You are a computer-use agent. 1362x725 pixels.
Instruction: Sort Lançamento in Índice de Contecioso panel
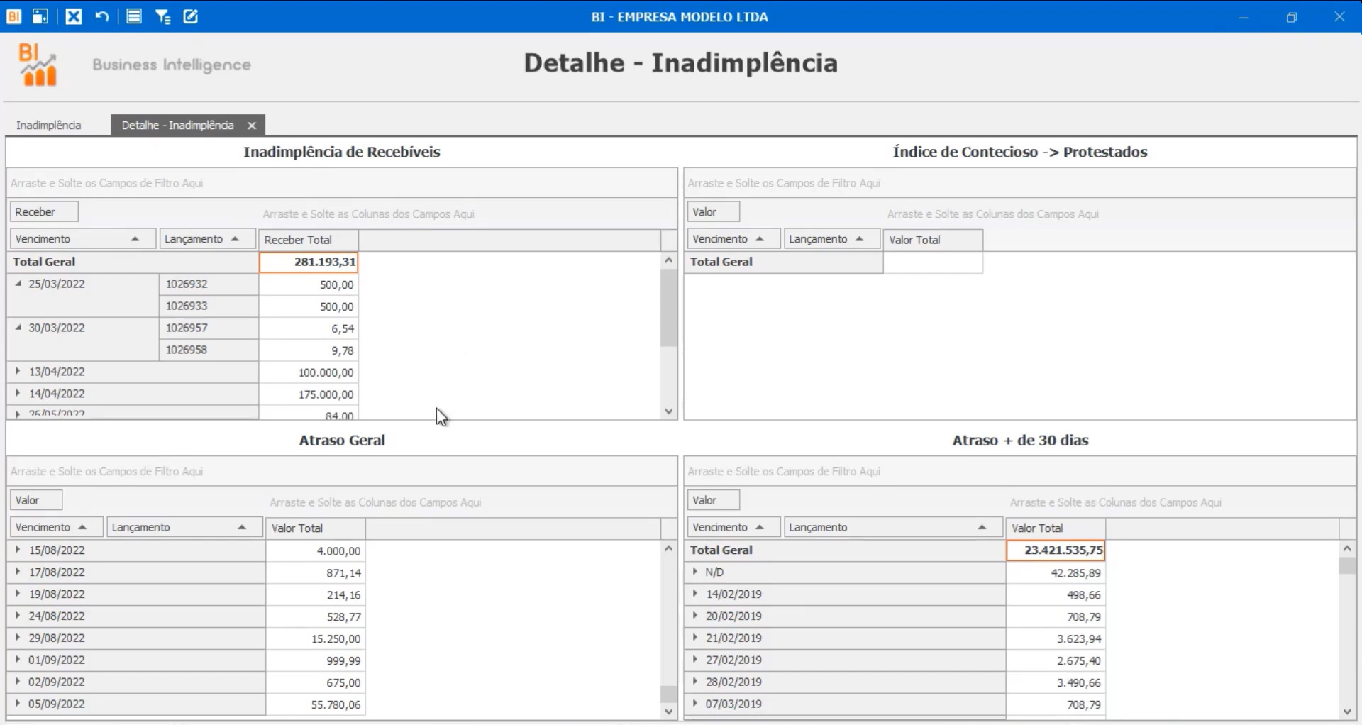click(832, 239)
